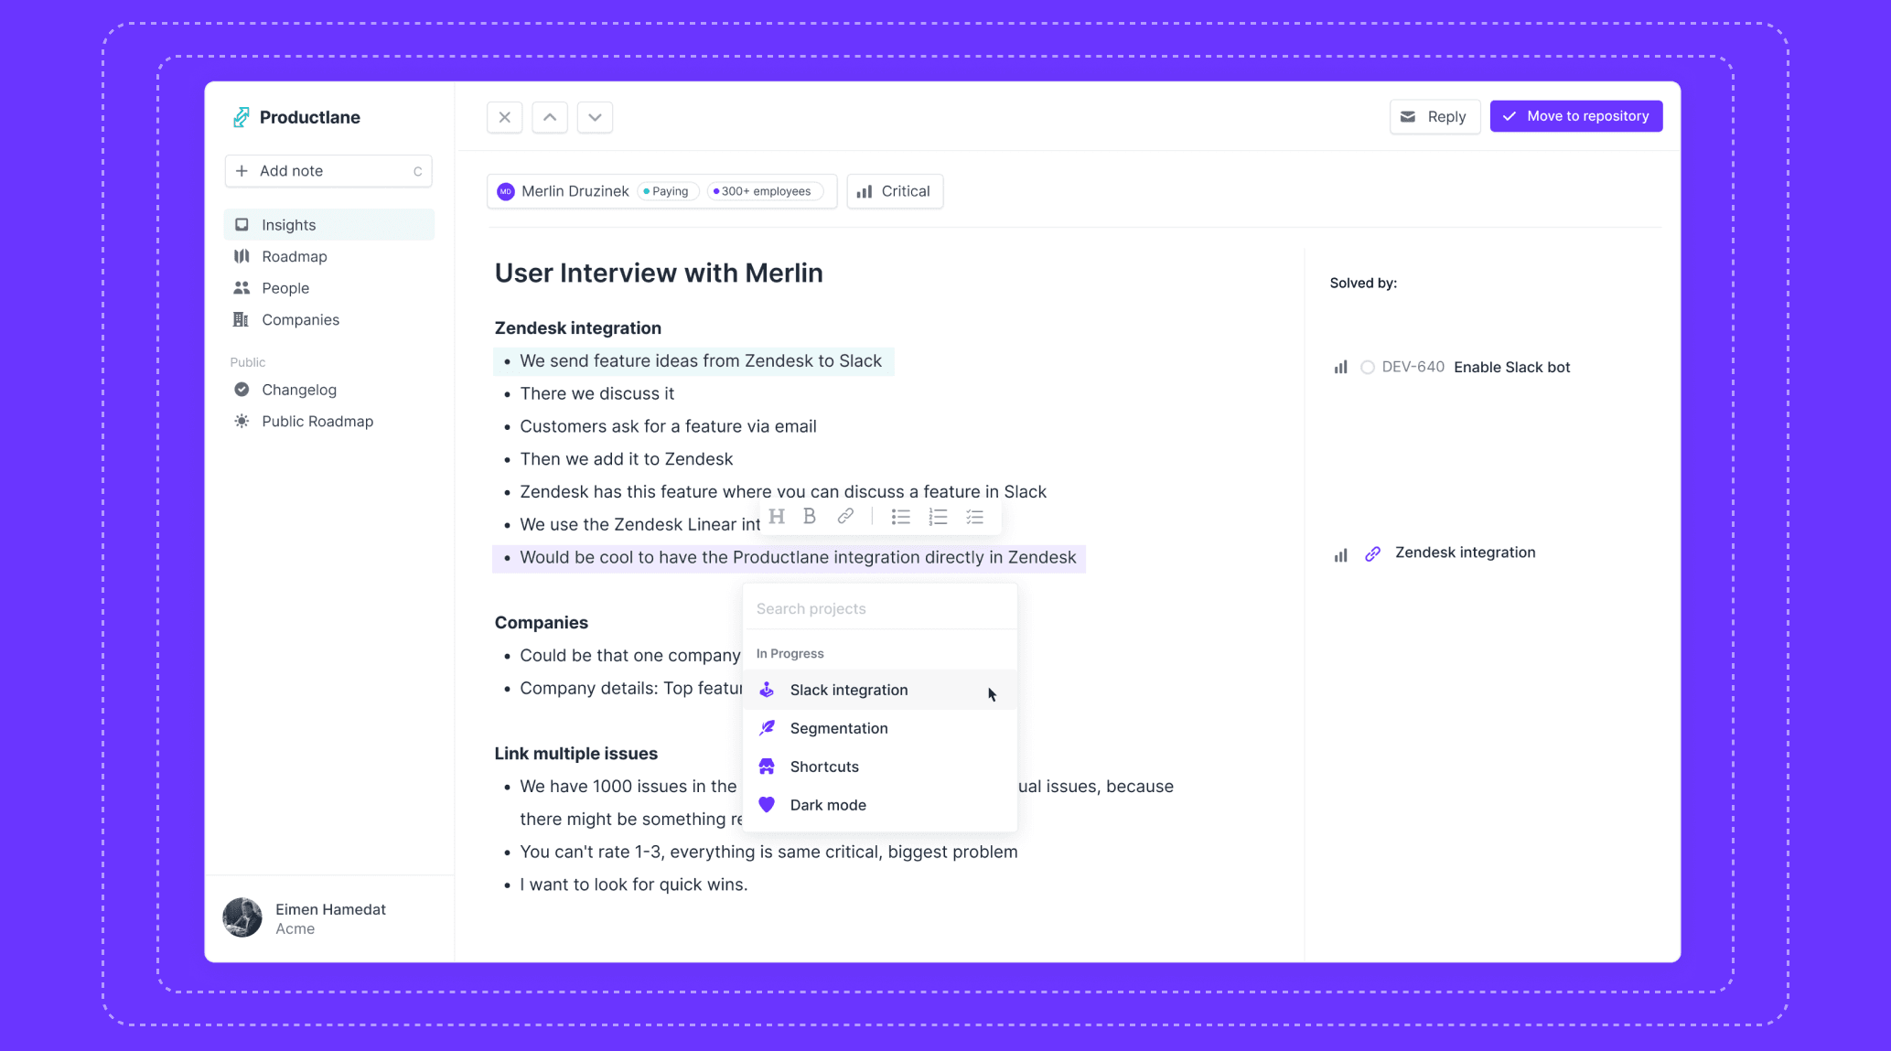1891x1051 pixels.
Task: Click the Eimen Hamedat account name
Action: point(330,909)
